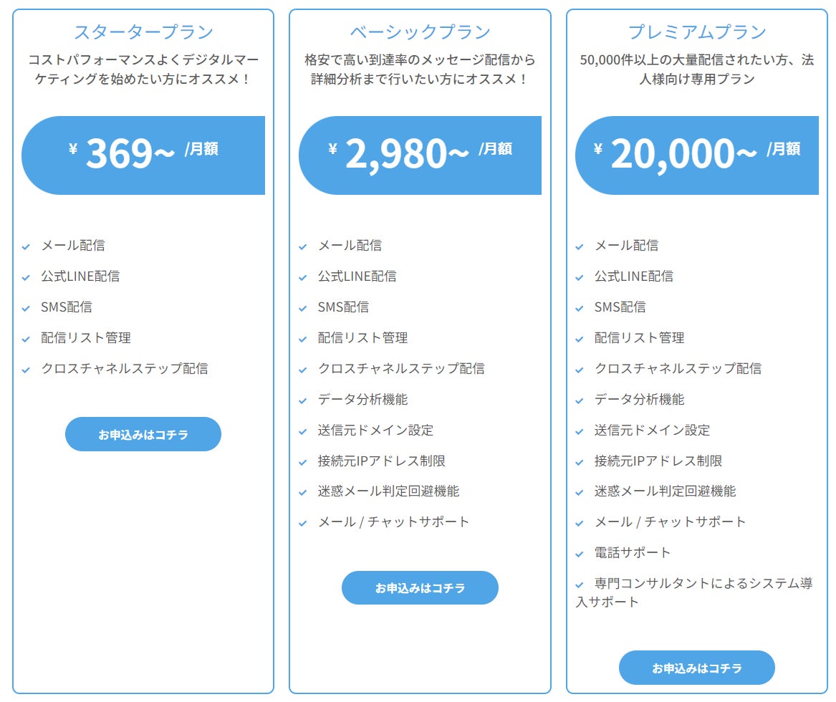
Task: Click checkmark beside Premium plan's SMS配信
Action: [x=580, y=308]
